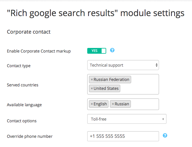Open the Contact options Toll-free dropdown

pyautogui.click(x=127, y=119)
